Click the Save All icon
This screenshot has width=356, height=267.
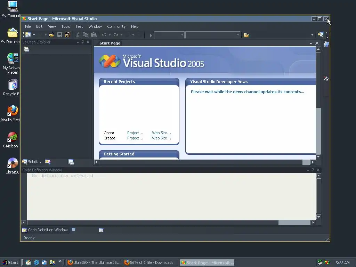pyautogui.click(x=68, y=35)
